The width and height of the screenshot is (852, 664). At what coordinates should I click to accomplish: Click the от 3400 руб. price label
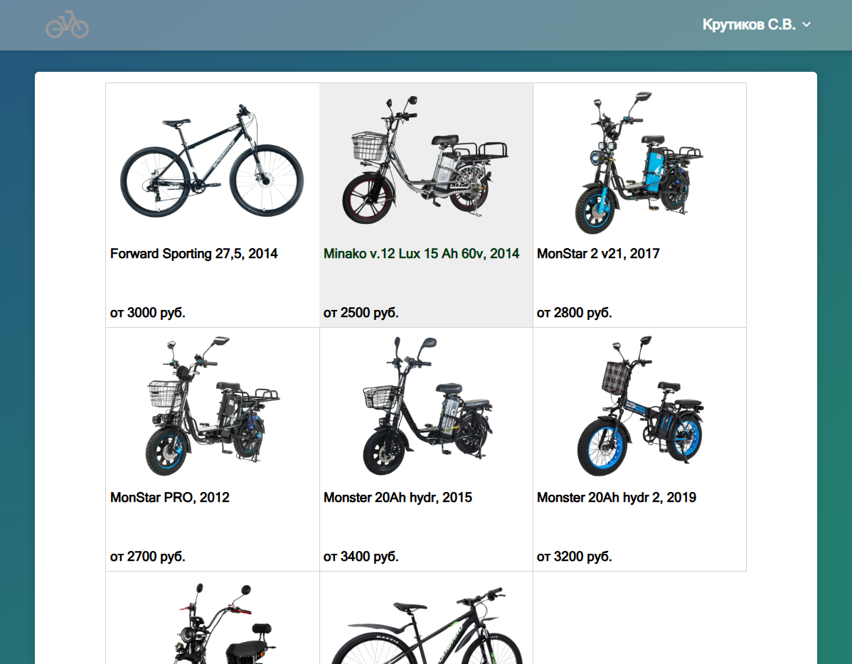point(361,557)
